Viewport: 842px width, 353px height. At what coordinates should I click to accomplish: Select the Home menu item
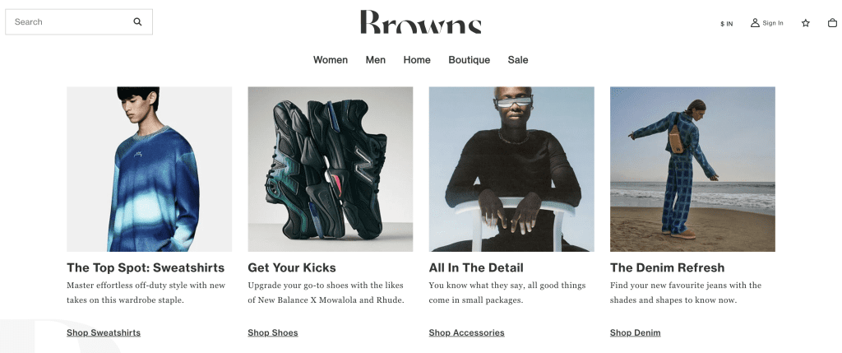(417, 60)
